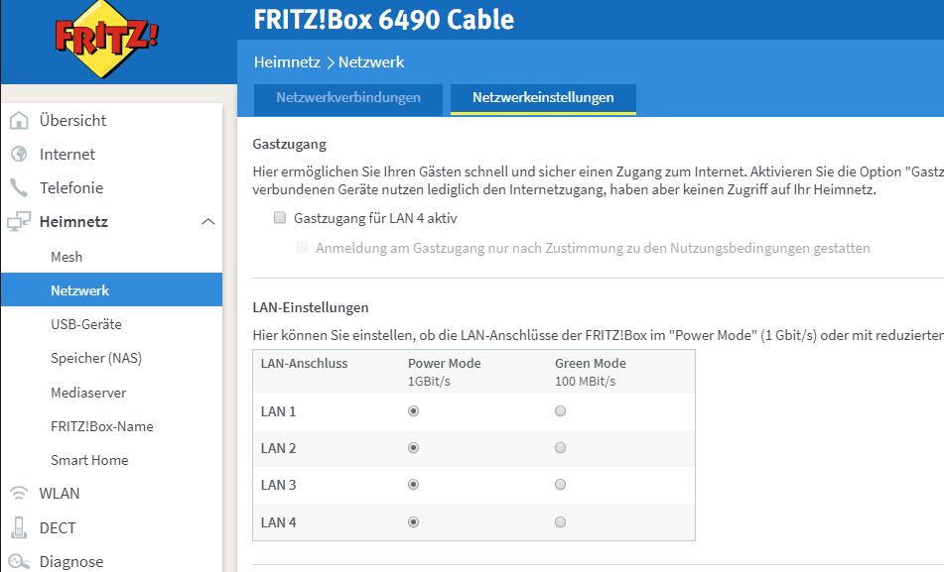The width and height of the screenshot is (944, 572).
Task: Select Netzwerk in the sidebar
Action: [x=112, y=289]
